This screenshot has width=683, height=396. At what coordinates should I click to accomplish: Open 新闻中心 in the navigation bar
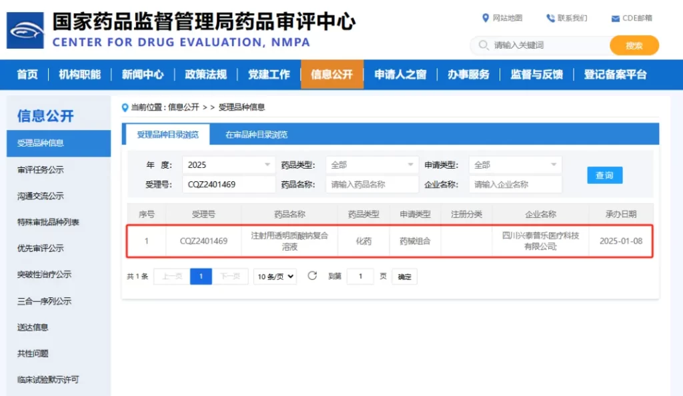(143, 75)
